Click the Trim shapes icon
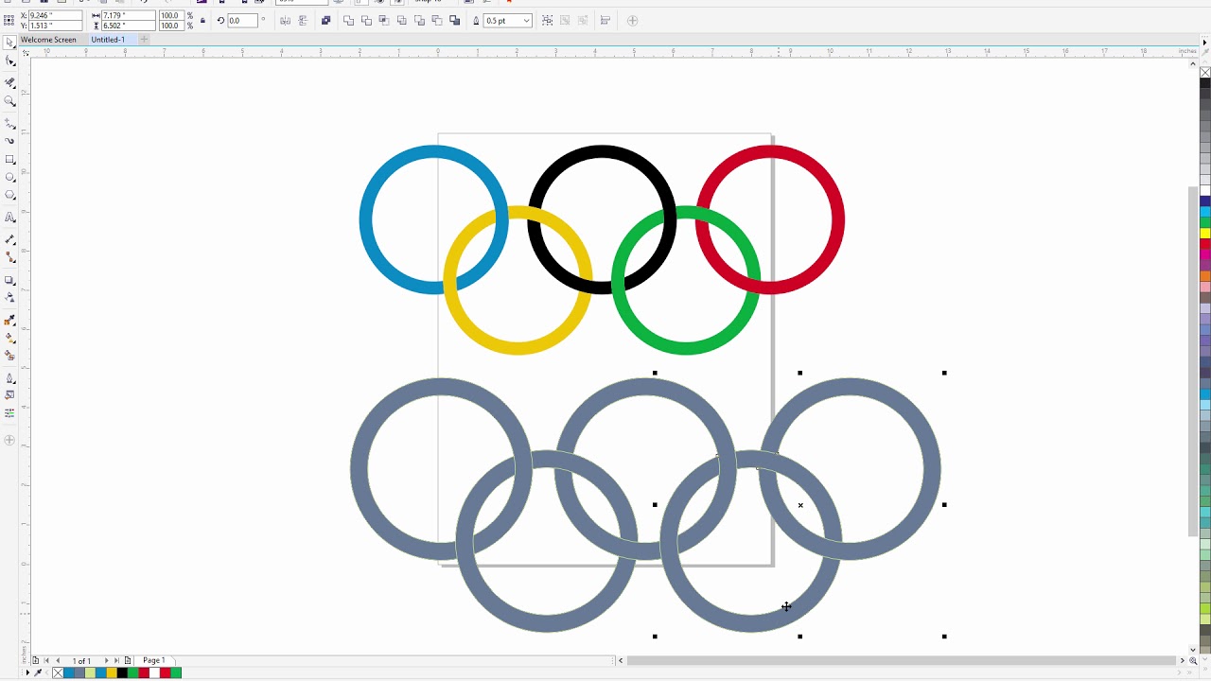Screen dimensions: 1211x681 click(x=366, y=21)
